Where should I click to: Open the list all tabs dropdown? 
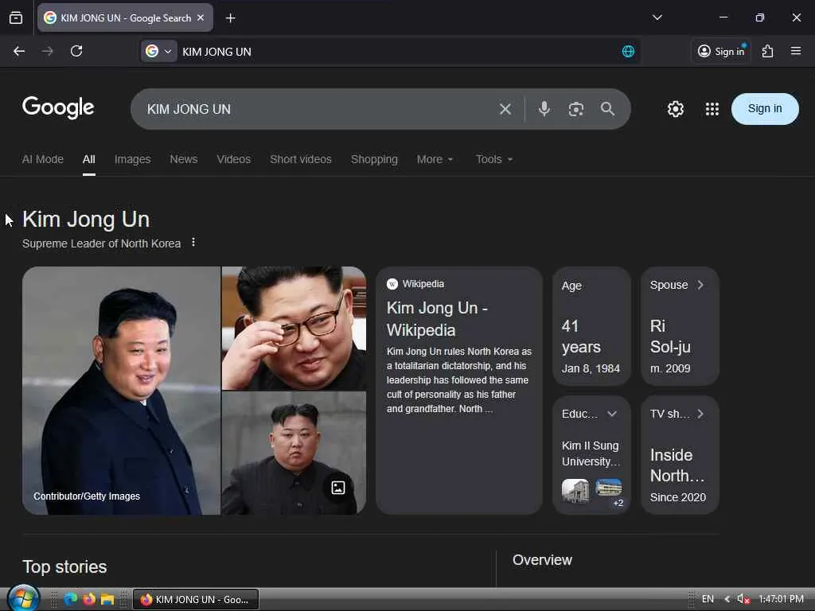click(x=657, y=18)
